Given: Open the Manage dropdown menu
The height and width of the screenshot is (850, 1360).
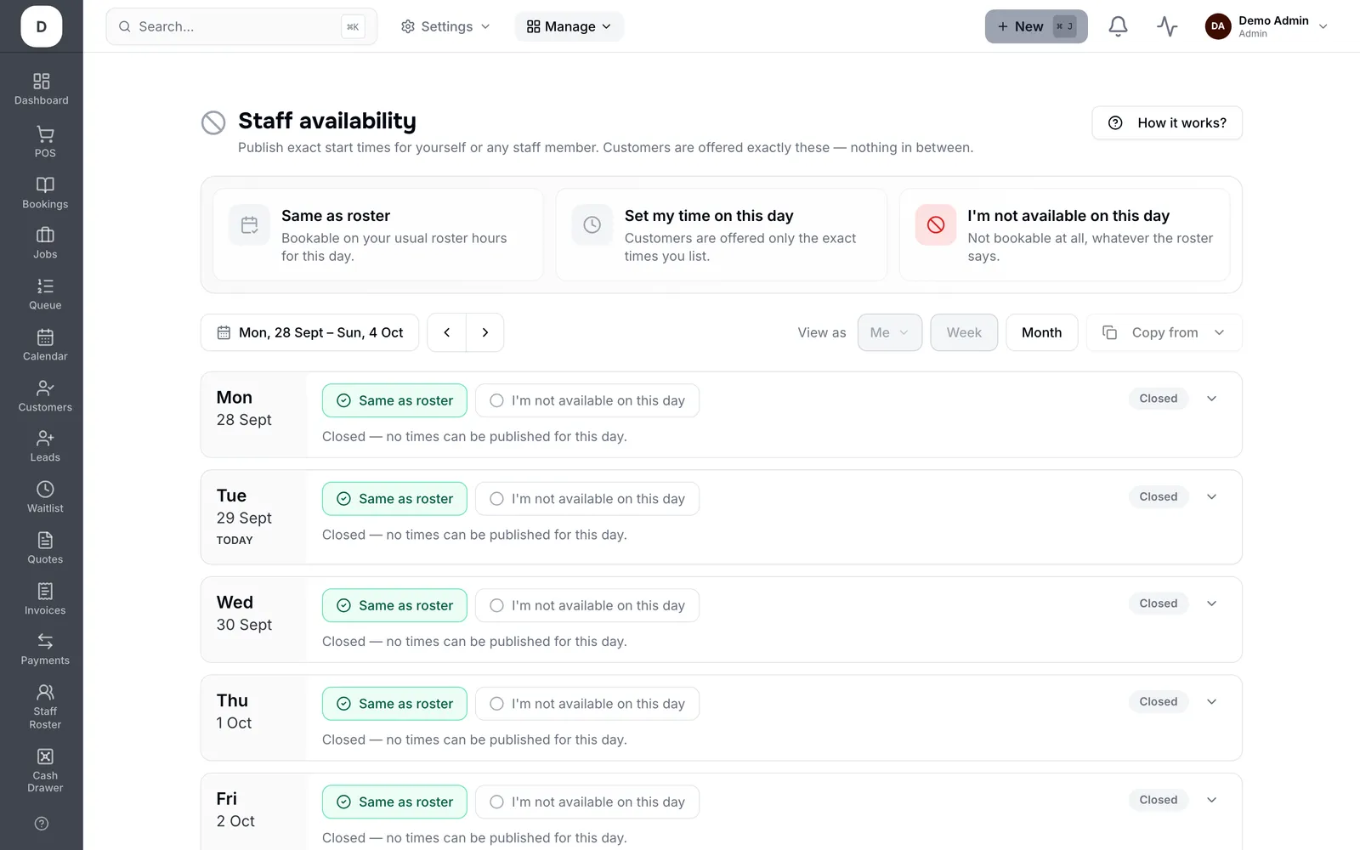Looking at the screenshot, I should [569, 26].
